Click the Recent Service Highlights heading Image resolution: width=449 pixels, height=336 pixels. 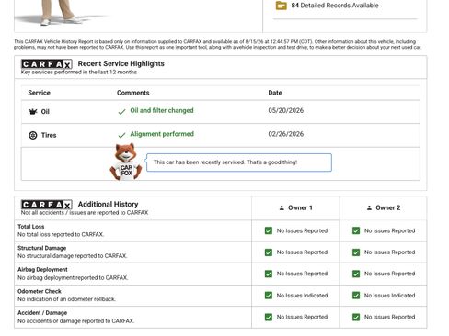[121, 63]
